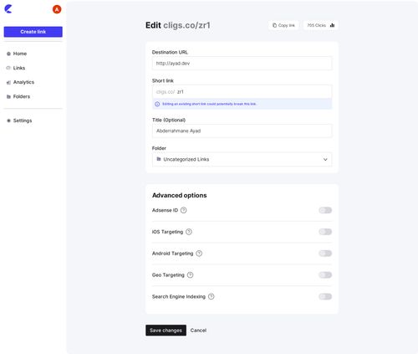The image size is (418, 354).
Task: Click Geo Targeting help icon
Action: point(190,275)
